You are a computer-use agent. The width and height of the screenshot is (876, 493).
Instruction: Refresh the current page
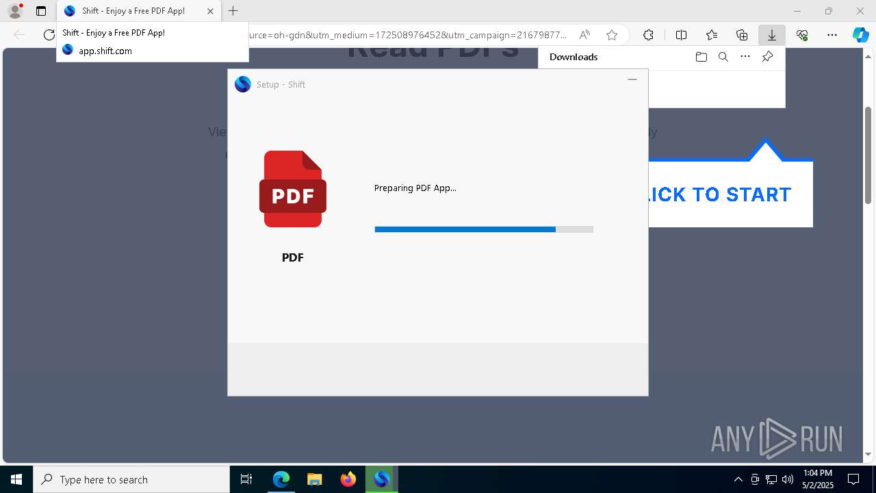[49, 35]
